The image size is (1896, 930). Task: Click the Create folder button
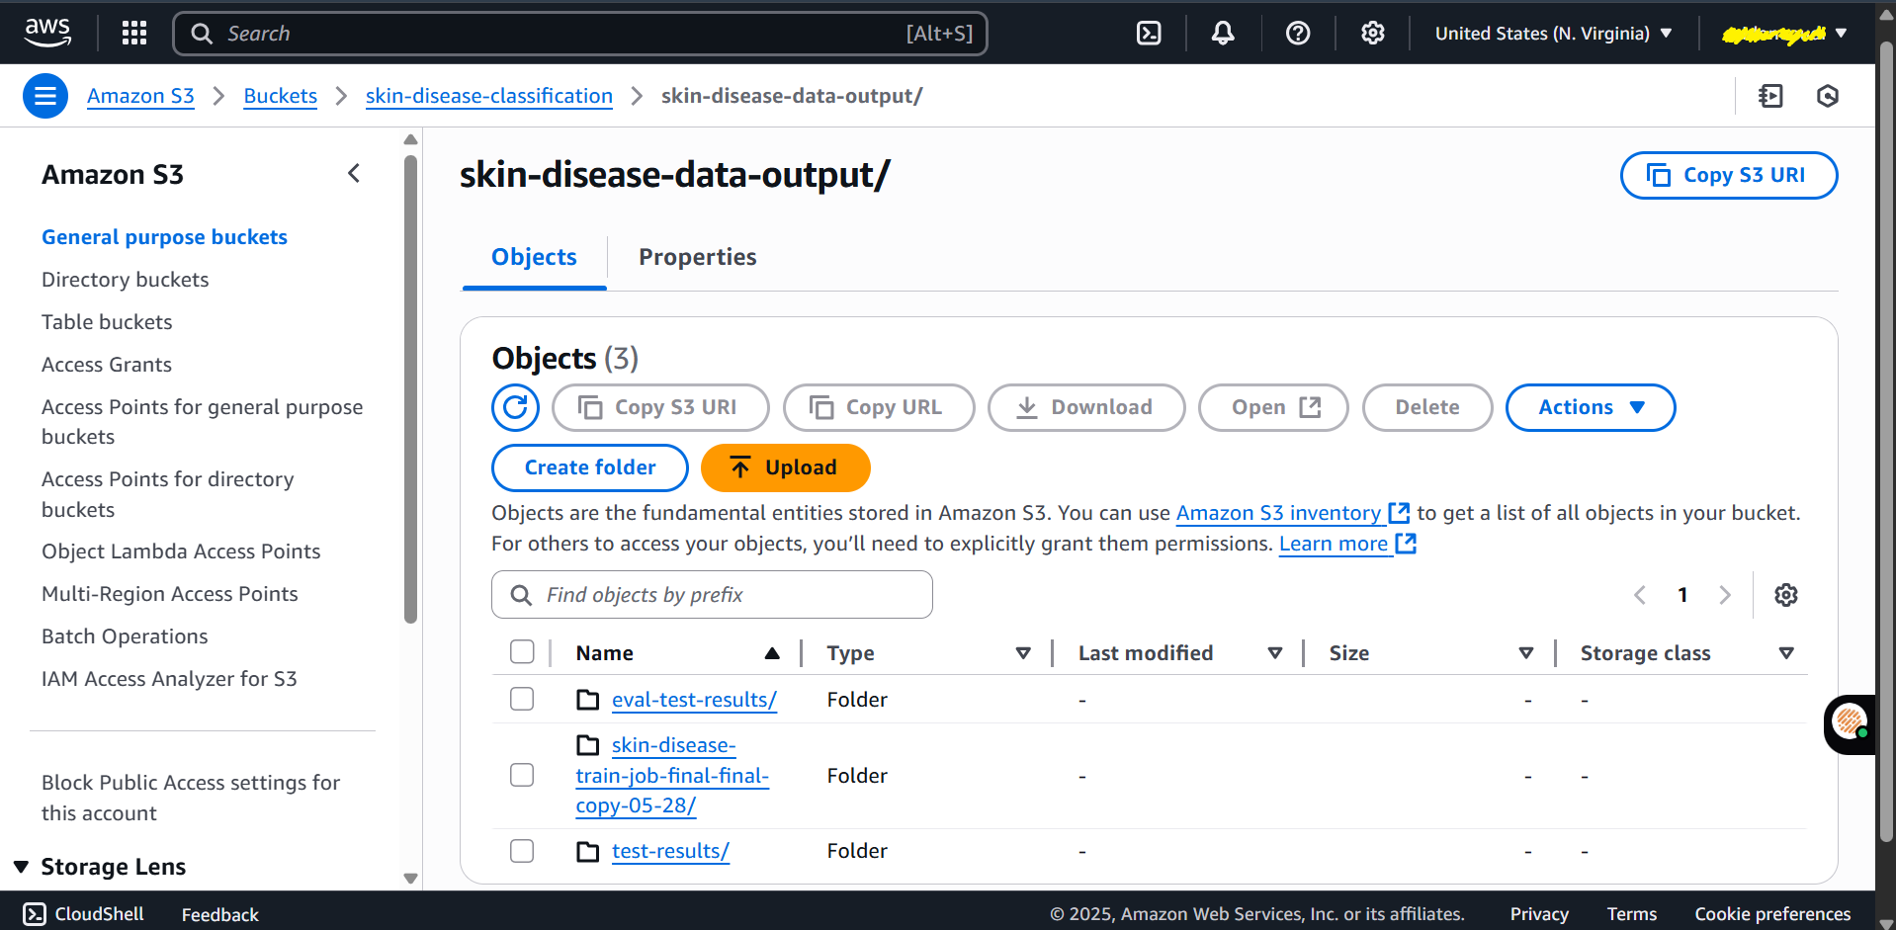point(590,467)
